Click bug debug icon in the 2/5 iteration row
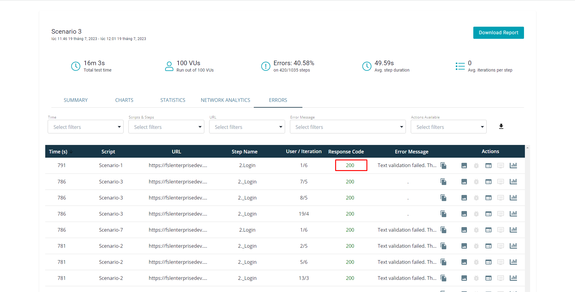The width and height of the screenshot is (575, 292). click(x=476, y=246)
